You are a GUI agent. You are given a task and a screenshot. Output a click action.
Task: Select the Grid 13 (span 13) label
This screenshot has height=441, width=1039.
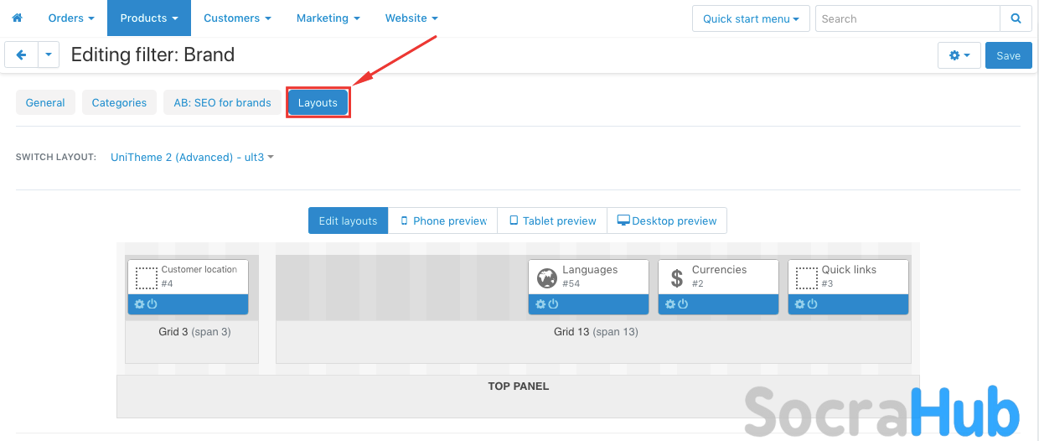coord(596,332)
